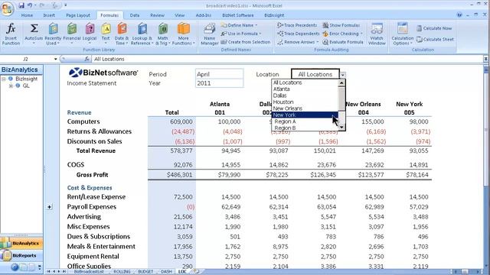
Task: Open Date & Time functions
Action: pos(122,34)
